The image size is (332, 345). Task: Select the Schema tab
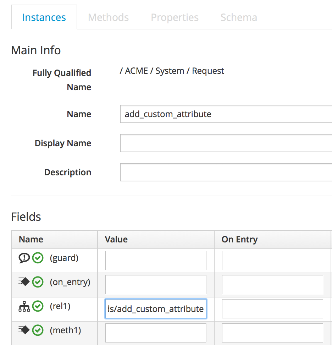pos(239,17)
